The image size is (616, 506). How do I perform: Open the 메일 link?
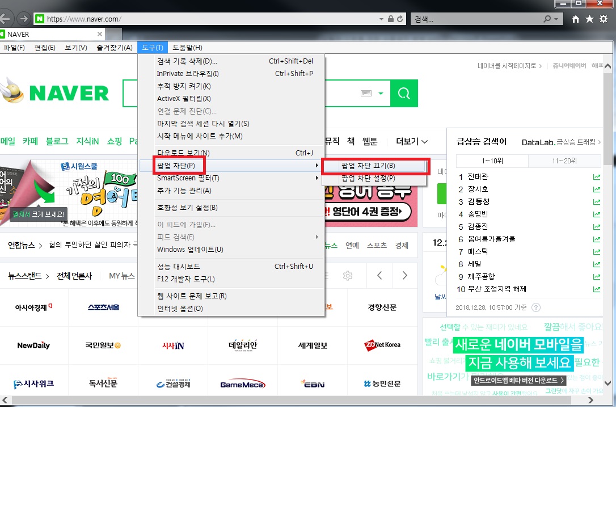[7, 141]
